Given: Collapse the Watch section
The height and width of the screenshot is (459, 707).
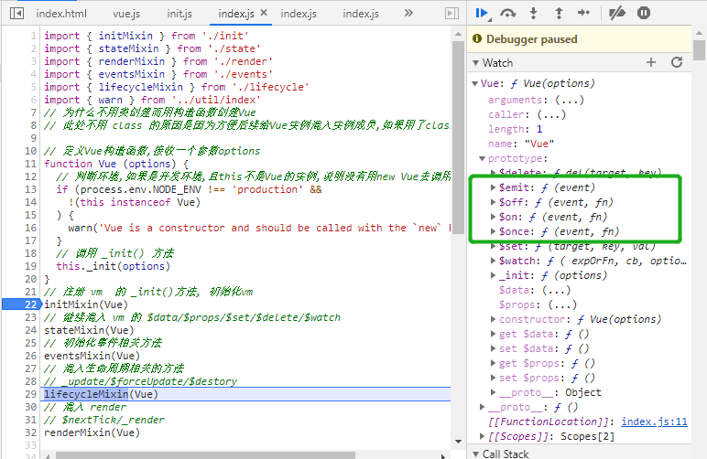Looking at the screenshot, I should 475,63.
